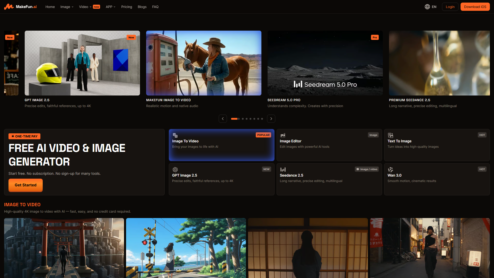This screenshot has height=278, width=494.
Task: Click the PREMIUM SEEDANCE 2.5 carousel title
Action: [410, 100]
